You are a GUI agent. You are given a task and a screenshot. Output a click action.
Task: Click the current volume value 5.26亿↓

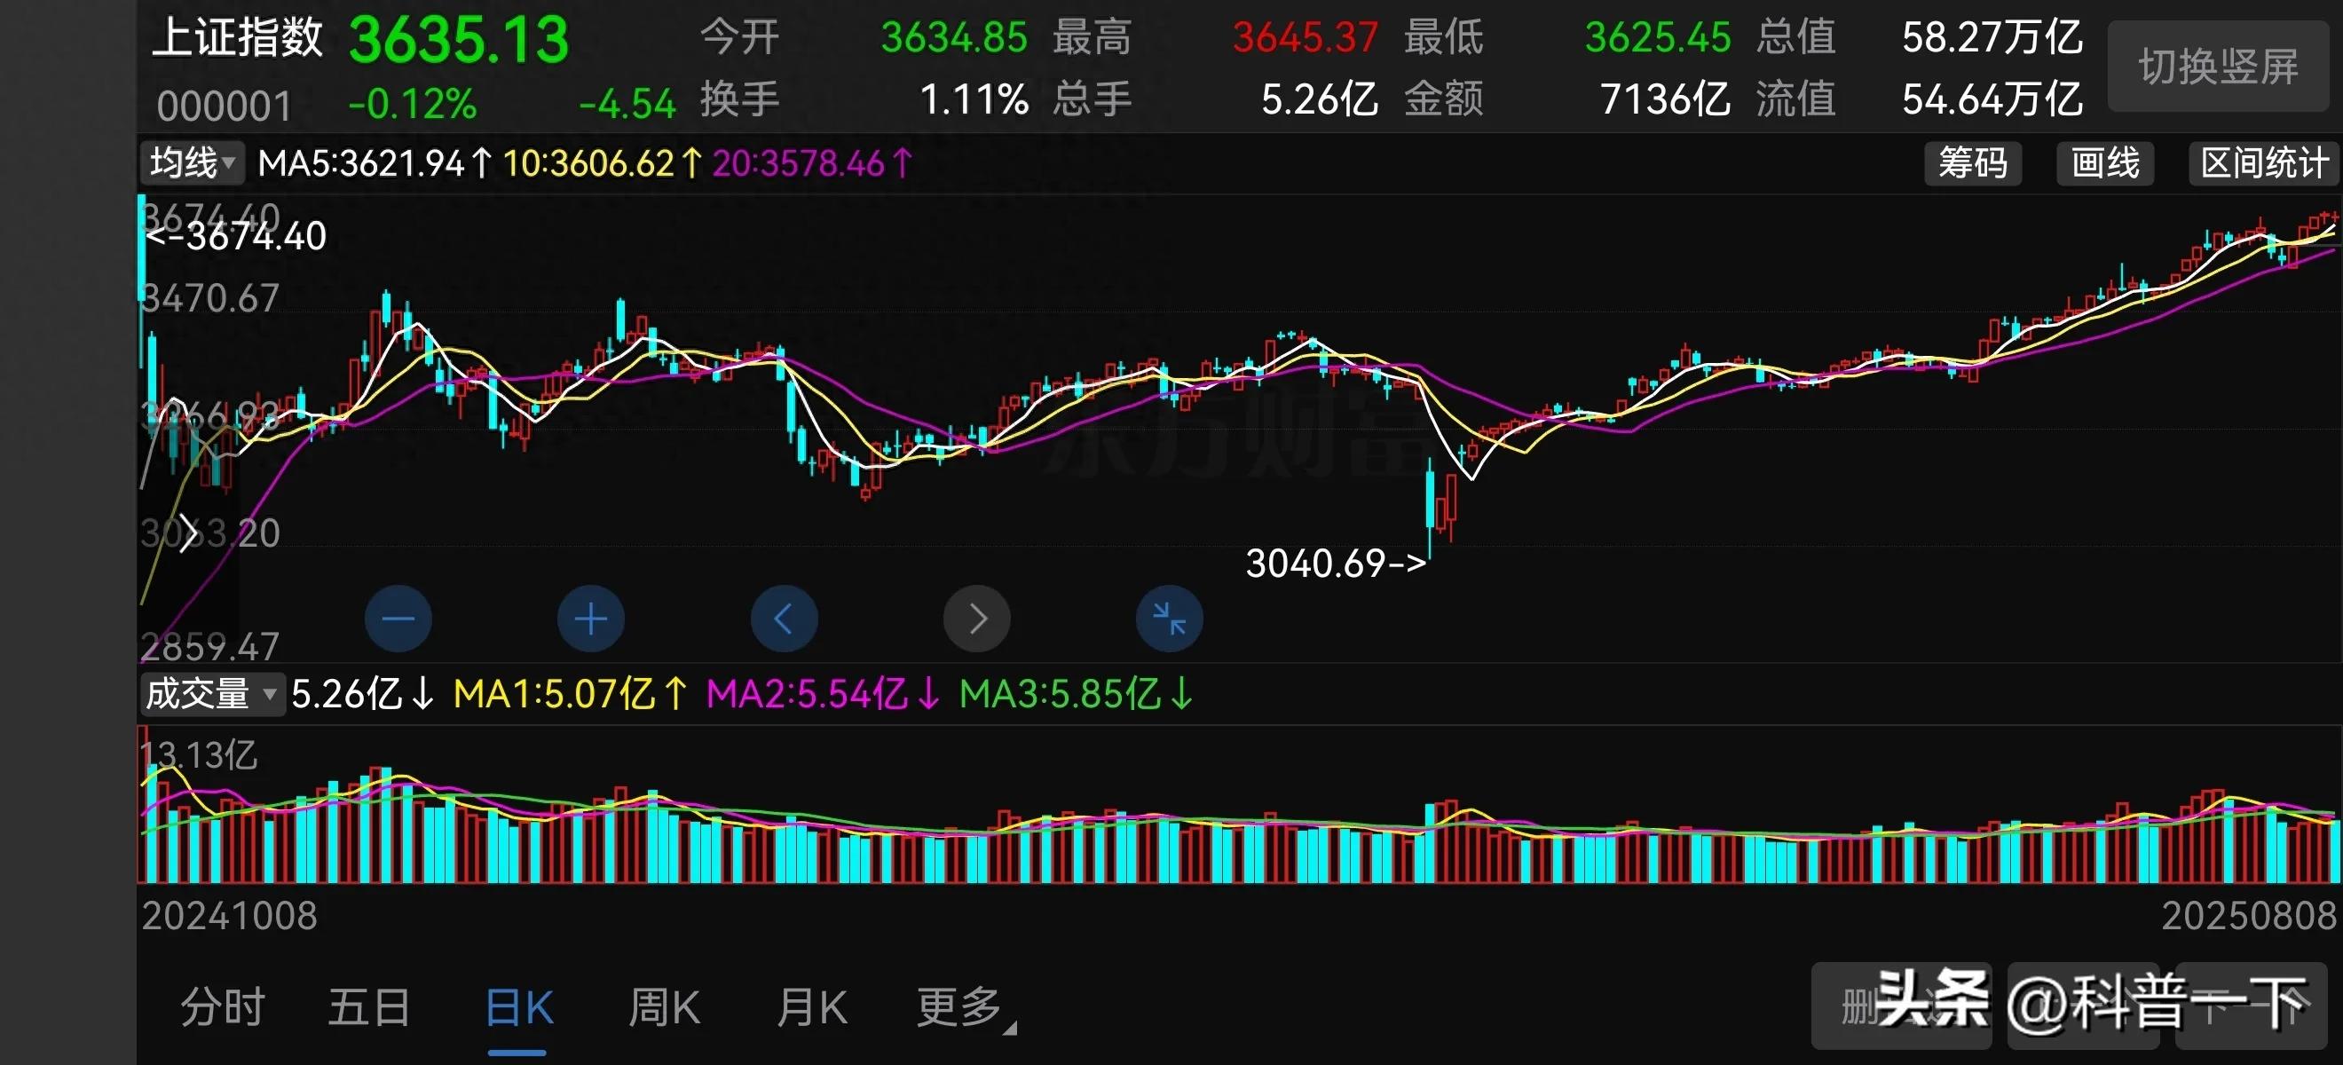coord(363,694)
